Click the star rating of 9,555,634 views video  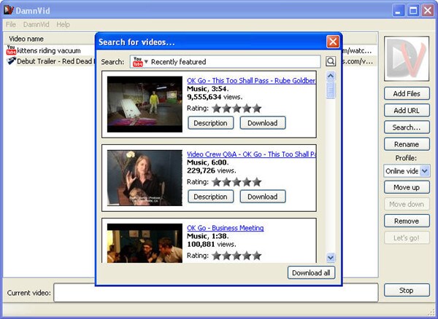click(x=237, y=109)
